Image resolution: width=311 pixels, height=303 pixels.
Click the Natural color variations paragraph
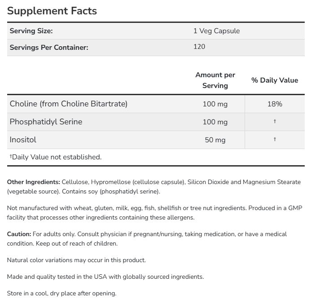[76, 260]
